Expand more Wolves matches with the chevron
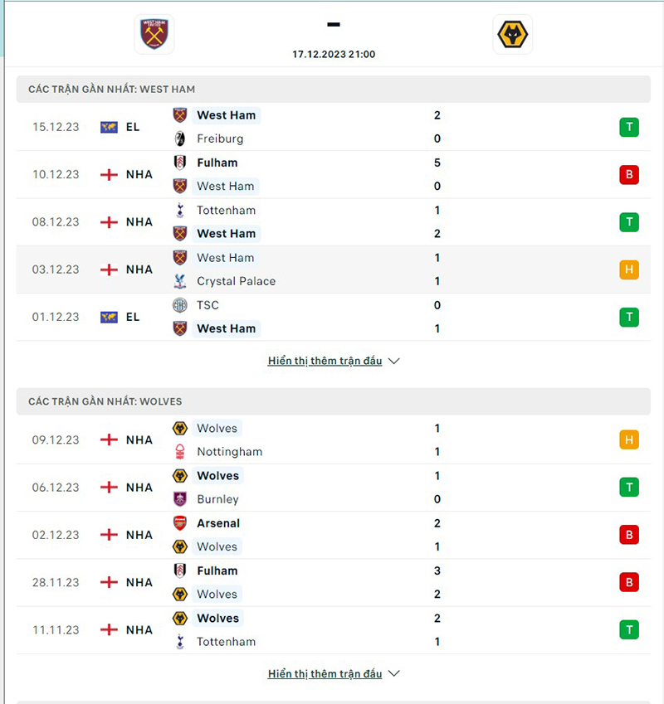The width and height of the screenshot is (664, 704). tap(393, 673)
